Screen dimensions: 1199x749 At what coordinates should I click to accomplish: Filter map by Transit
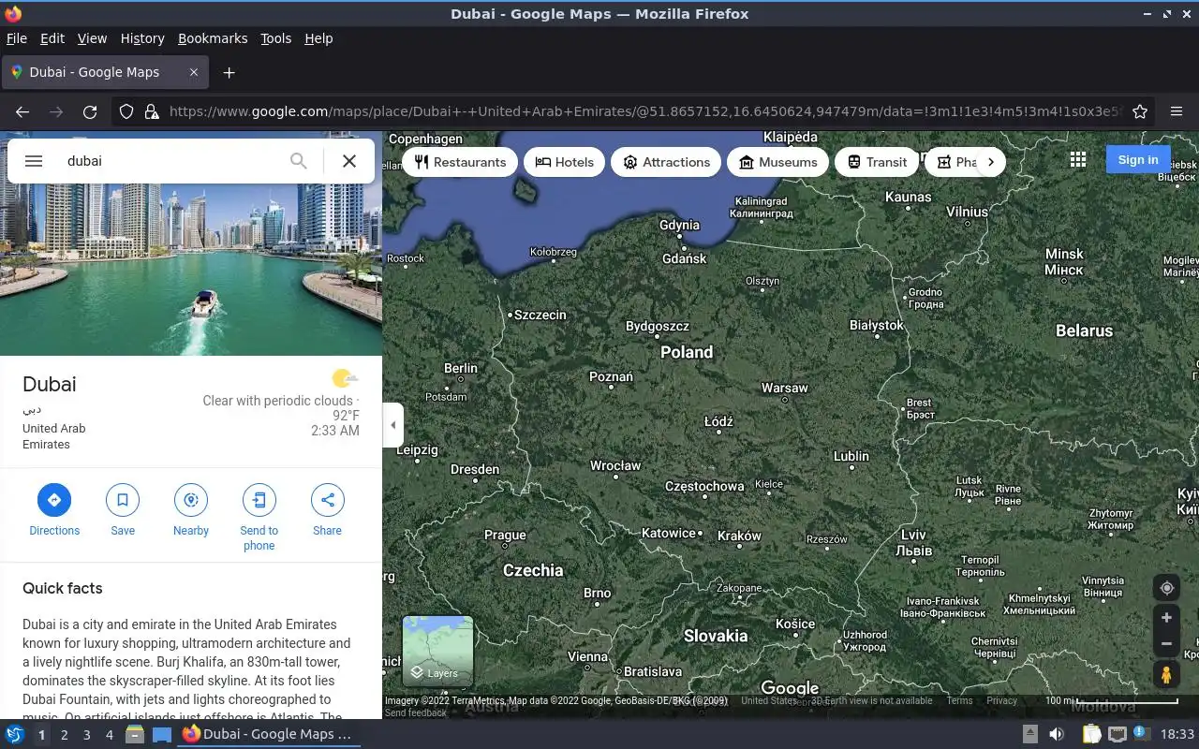click(877, 162)
